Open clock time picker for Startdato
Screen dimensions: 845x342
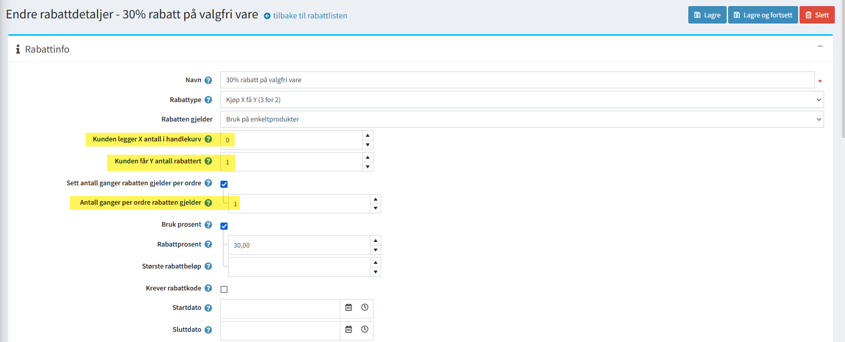(365, 308)
